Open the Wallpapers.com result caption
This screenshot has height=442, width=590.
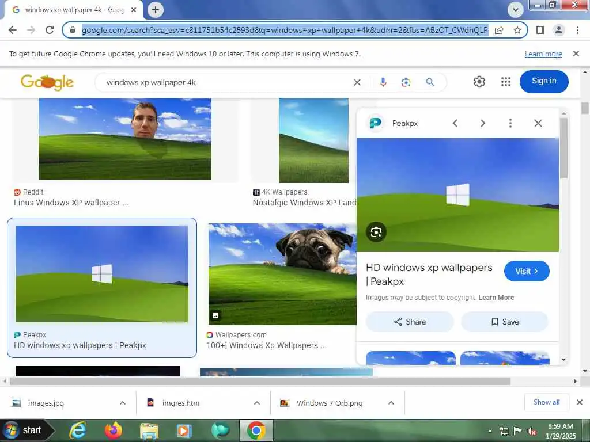266,345
